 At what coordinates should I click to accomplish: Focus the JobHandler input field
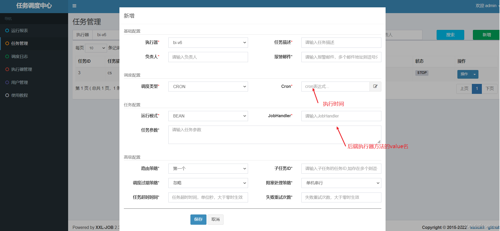(341, 116)
